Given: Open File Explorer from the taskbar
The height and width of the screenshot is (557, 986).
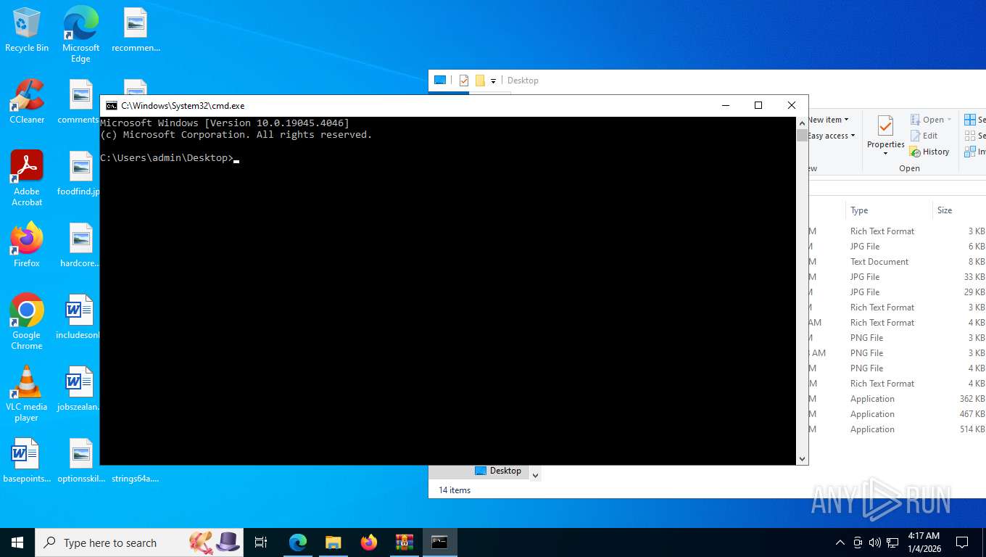Looking at the screenshot, I should click(x=333, y=542).
